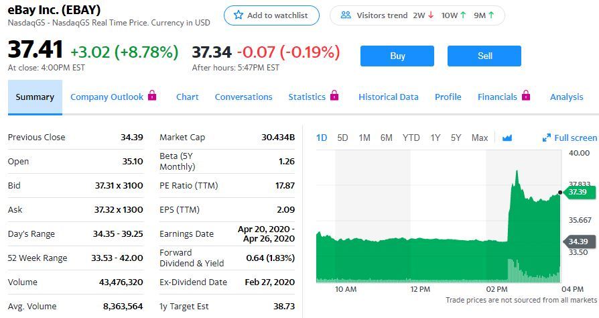The image size is (599, 318).
Task: Click the Day's Range value 34.35 - 39.25
Action: tap(118, 233)
